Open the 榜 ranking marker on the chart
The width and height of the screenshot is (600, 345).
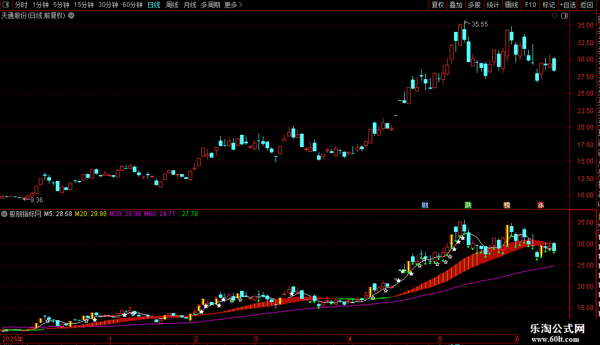pyautogui.click(x=507, y=205)
